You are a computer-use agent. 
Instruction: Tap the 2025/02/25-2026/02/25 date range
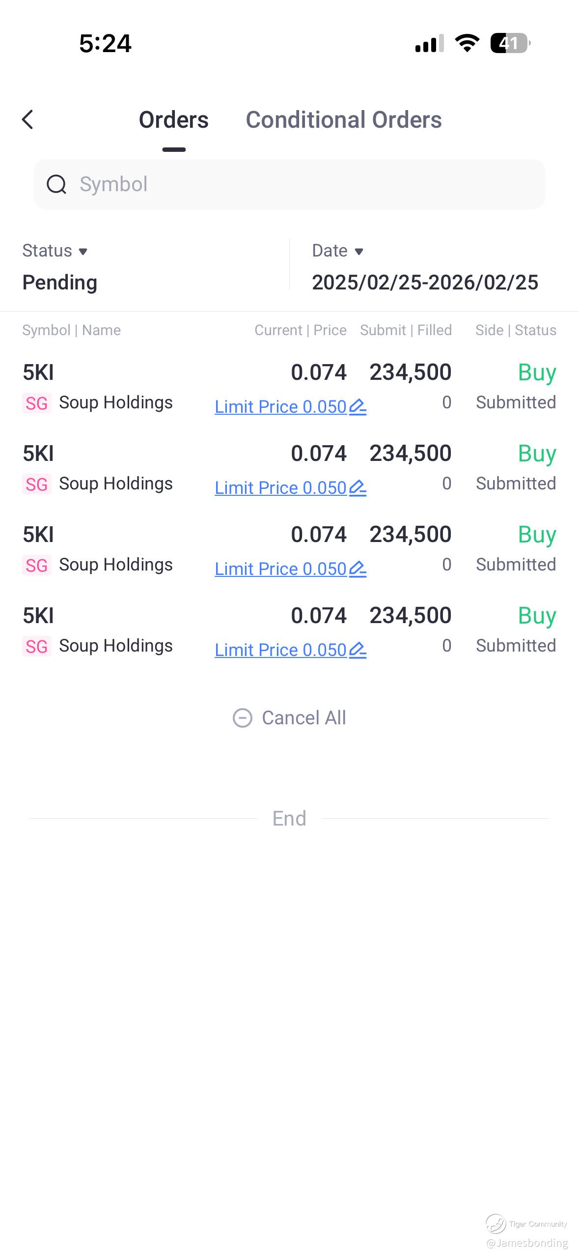click(x=425, y=283)
